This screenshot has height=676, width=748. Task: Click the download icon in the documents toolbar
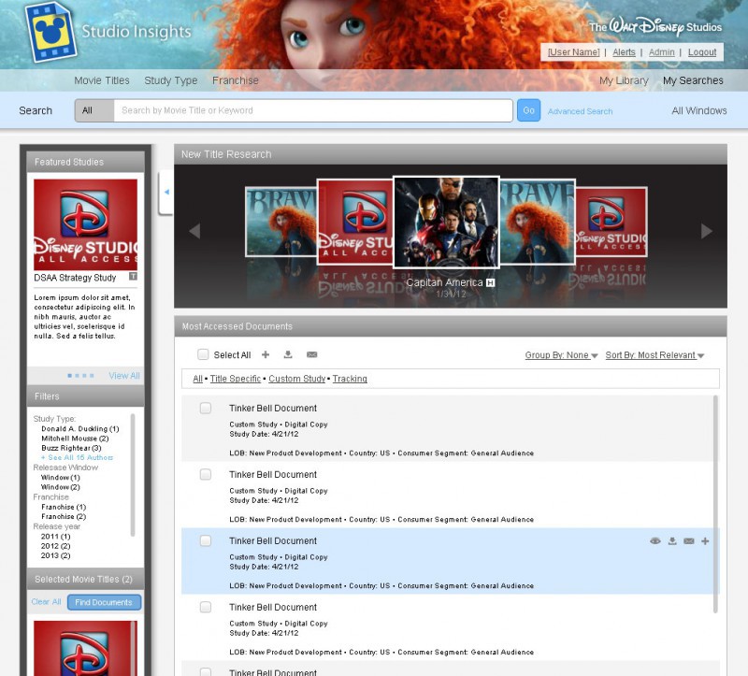tap(288, 355)
